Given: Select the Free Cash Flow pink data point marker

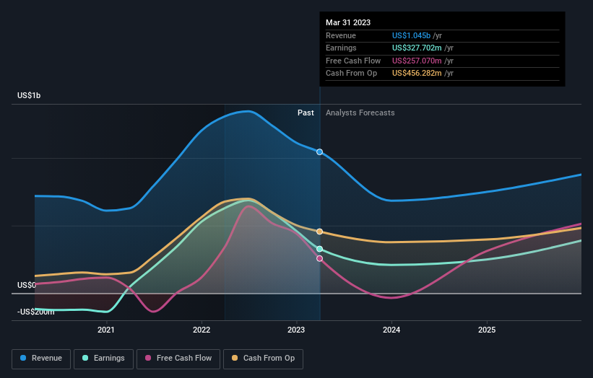Looking at the screenshot, I should pyautogui.click(x=319, y=258).
